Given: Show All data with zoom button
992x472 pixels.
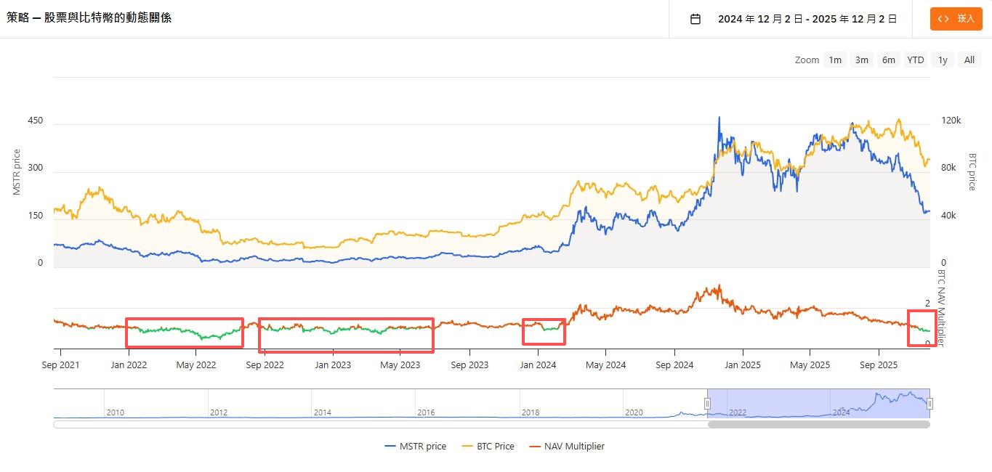Looking at the screenshot, I should point(969,60).
